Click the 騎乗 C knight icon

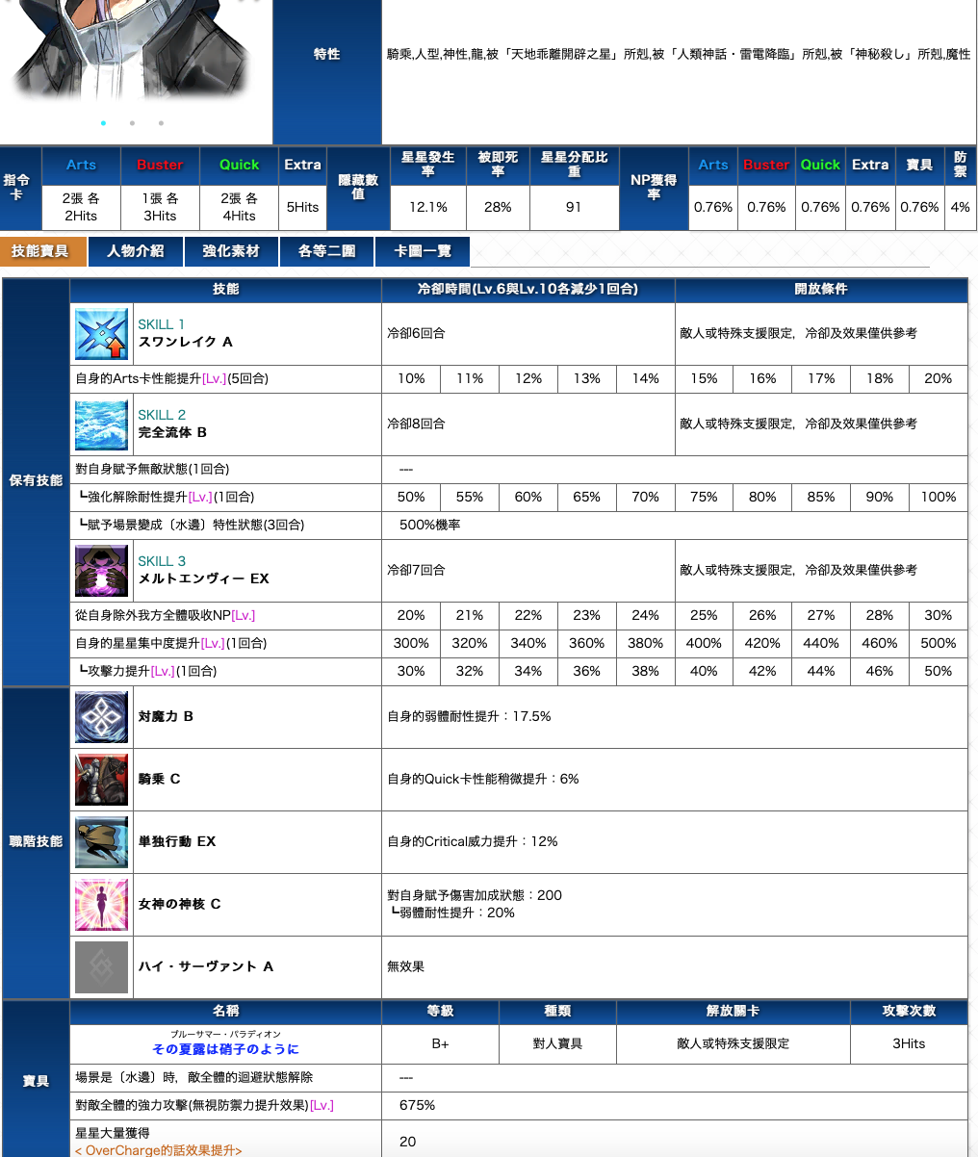click(101, 780)
